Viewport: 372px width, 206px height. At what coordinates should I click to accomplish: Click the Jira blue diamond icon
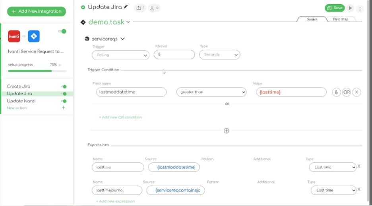[34, 36]
